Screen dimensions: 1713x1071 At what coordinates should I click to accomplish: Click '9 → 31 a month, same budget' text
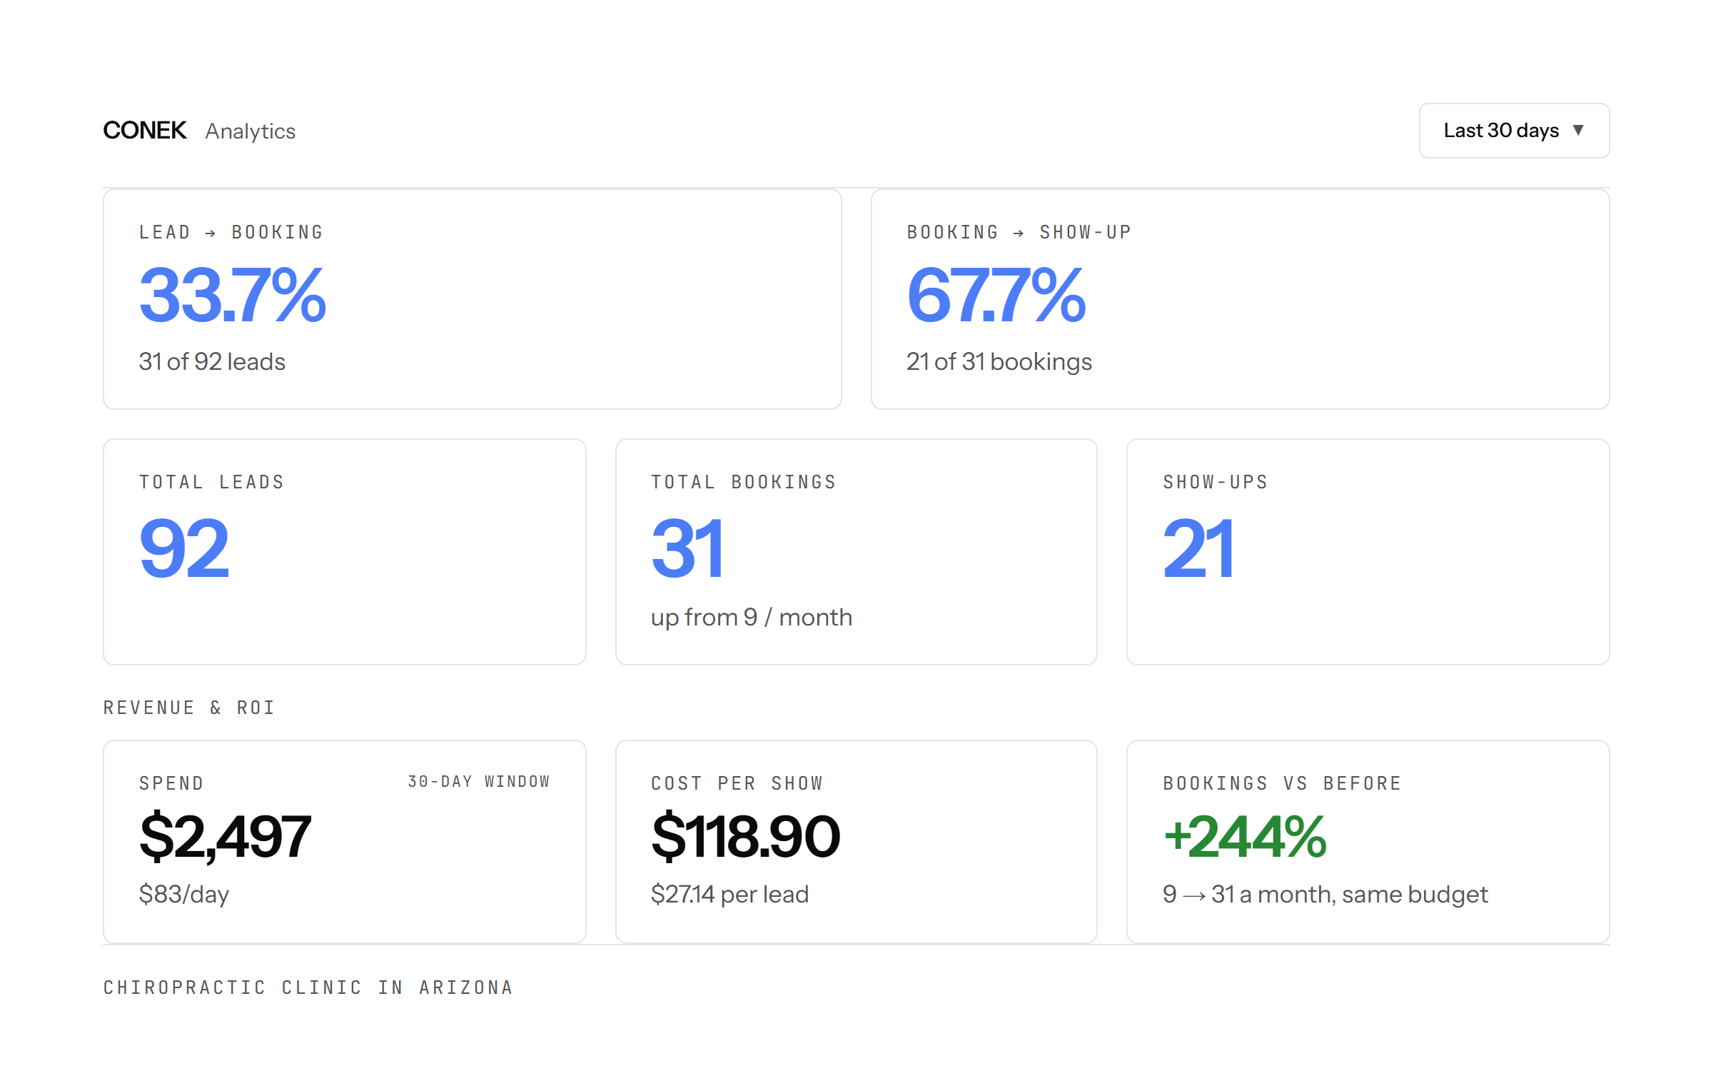[1325, 895]
